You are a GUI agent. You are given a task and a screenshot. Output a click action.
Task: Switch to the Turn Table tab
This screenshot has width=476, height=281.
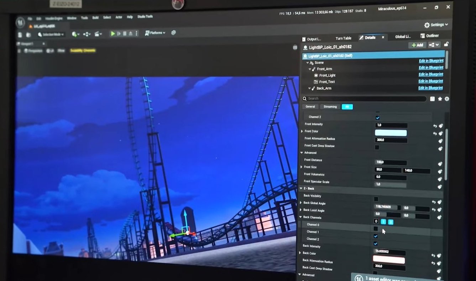pos(343,38)
